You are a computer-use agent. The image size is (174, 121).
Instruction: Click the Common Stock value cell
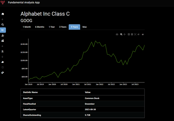tap(92, 98)
